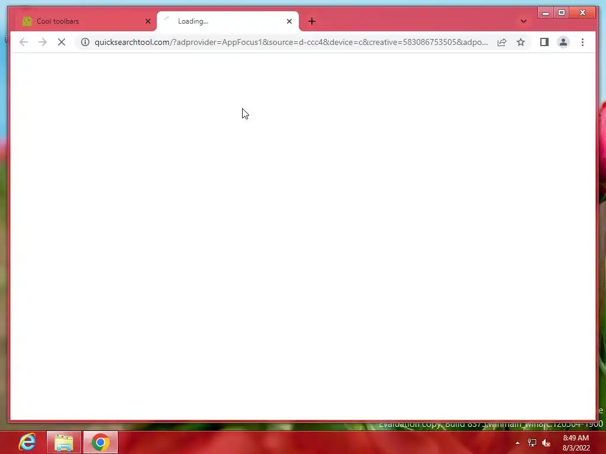Open the Chrome profile menu

(x=563, y=42)
